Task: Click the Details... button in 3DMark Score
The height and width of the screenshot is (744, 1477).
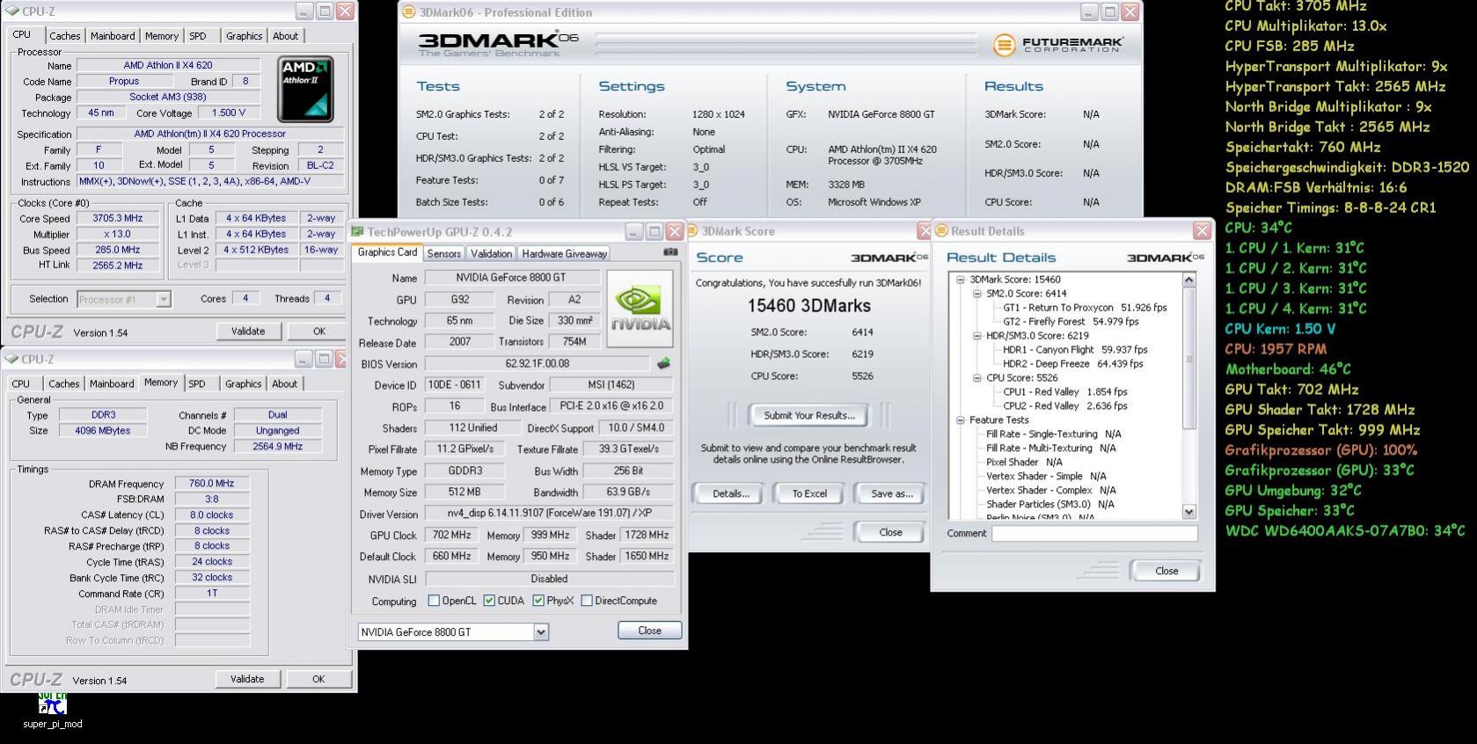Action: [731, 493]
